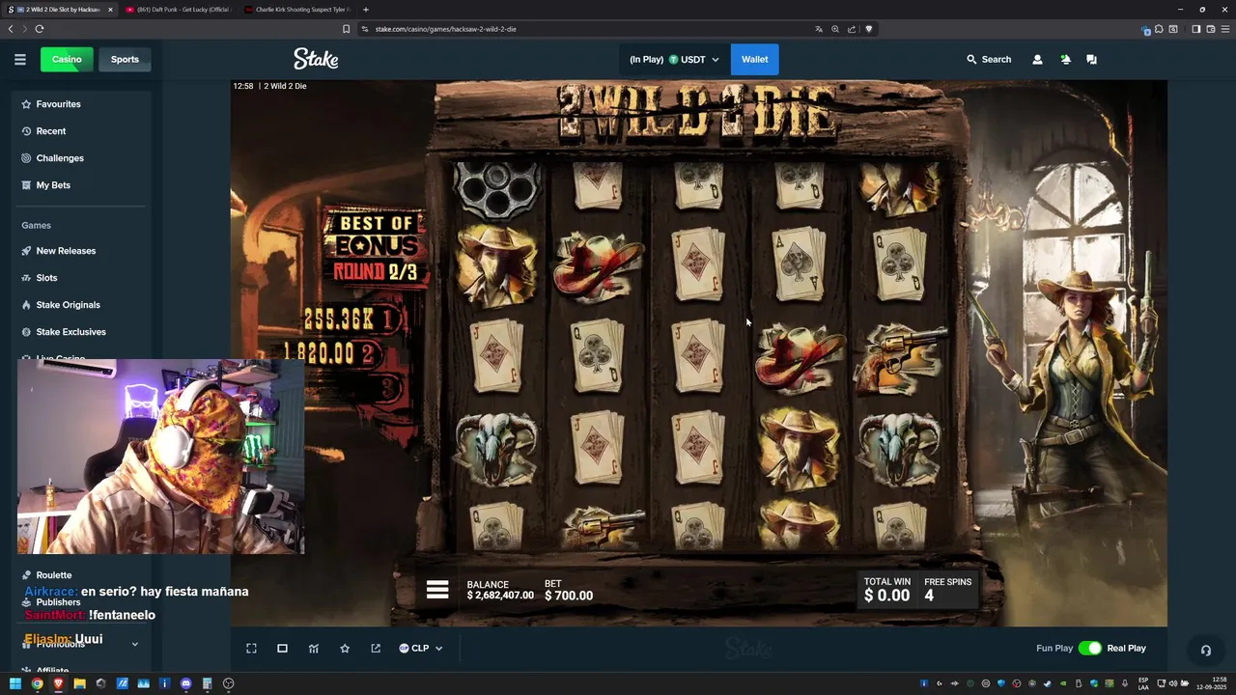The height and width of the screenshot is (695, 1236).
Task: Open browser extensions puzzle icon
Action: click(1159, 29)
